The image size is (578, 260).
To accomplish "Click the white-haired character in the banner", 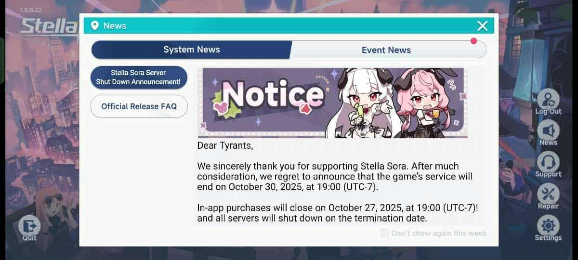I will (364, 103).
